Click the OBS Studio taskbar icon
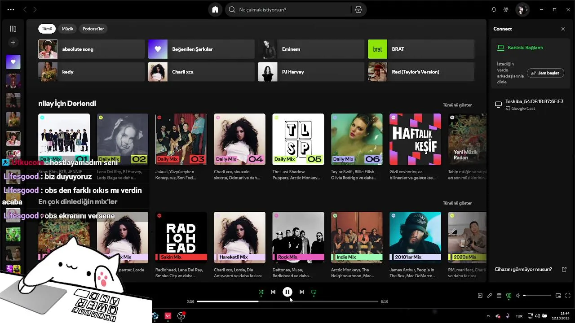This screenshot has height=323, width=575. click(181, 316)
